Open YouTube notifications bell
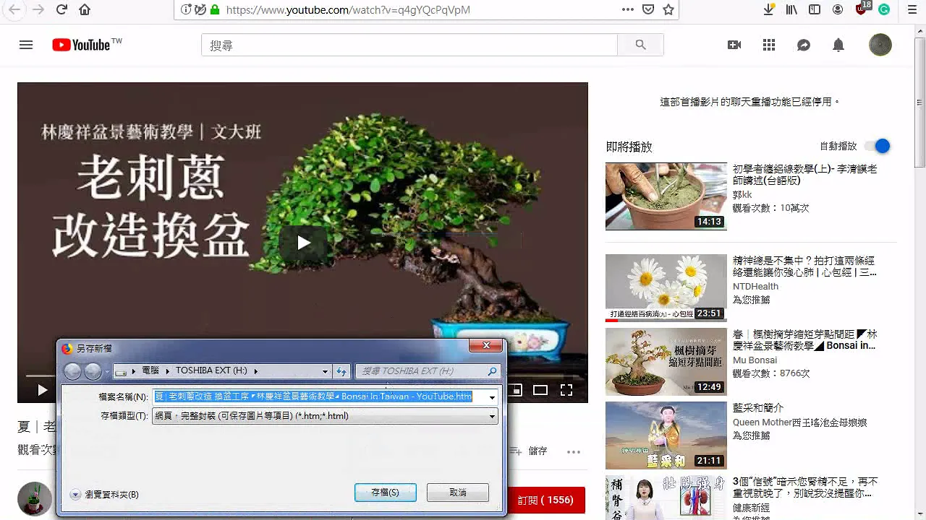The height and width of the screenshot is (520, 926). coord(838,45)
